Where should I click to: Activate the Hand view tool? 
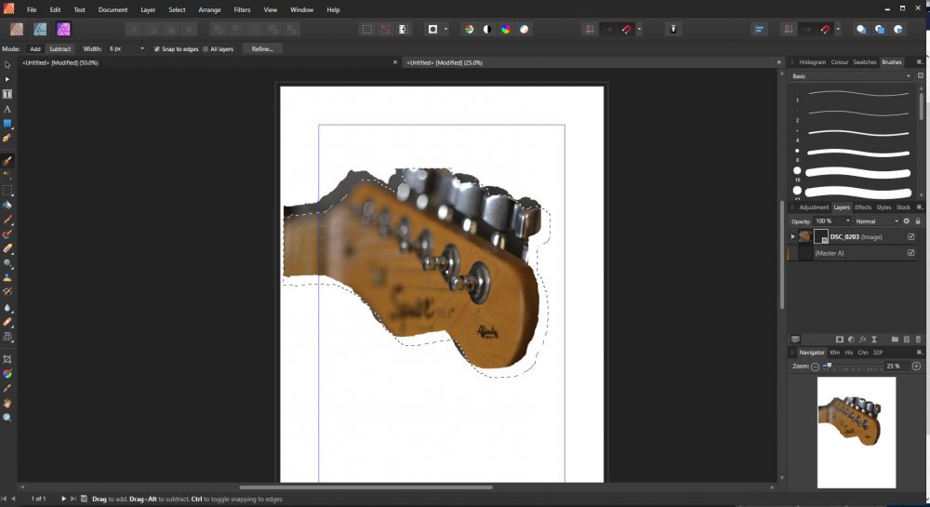(7, 403)
